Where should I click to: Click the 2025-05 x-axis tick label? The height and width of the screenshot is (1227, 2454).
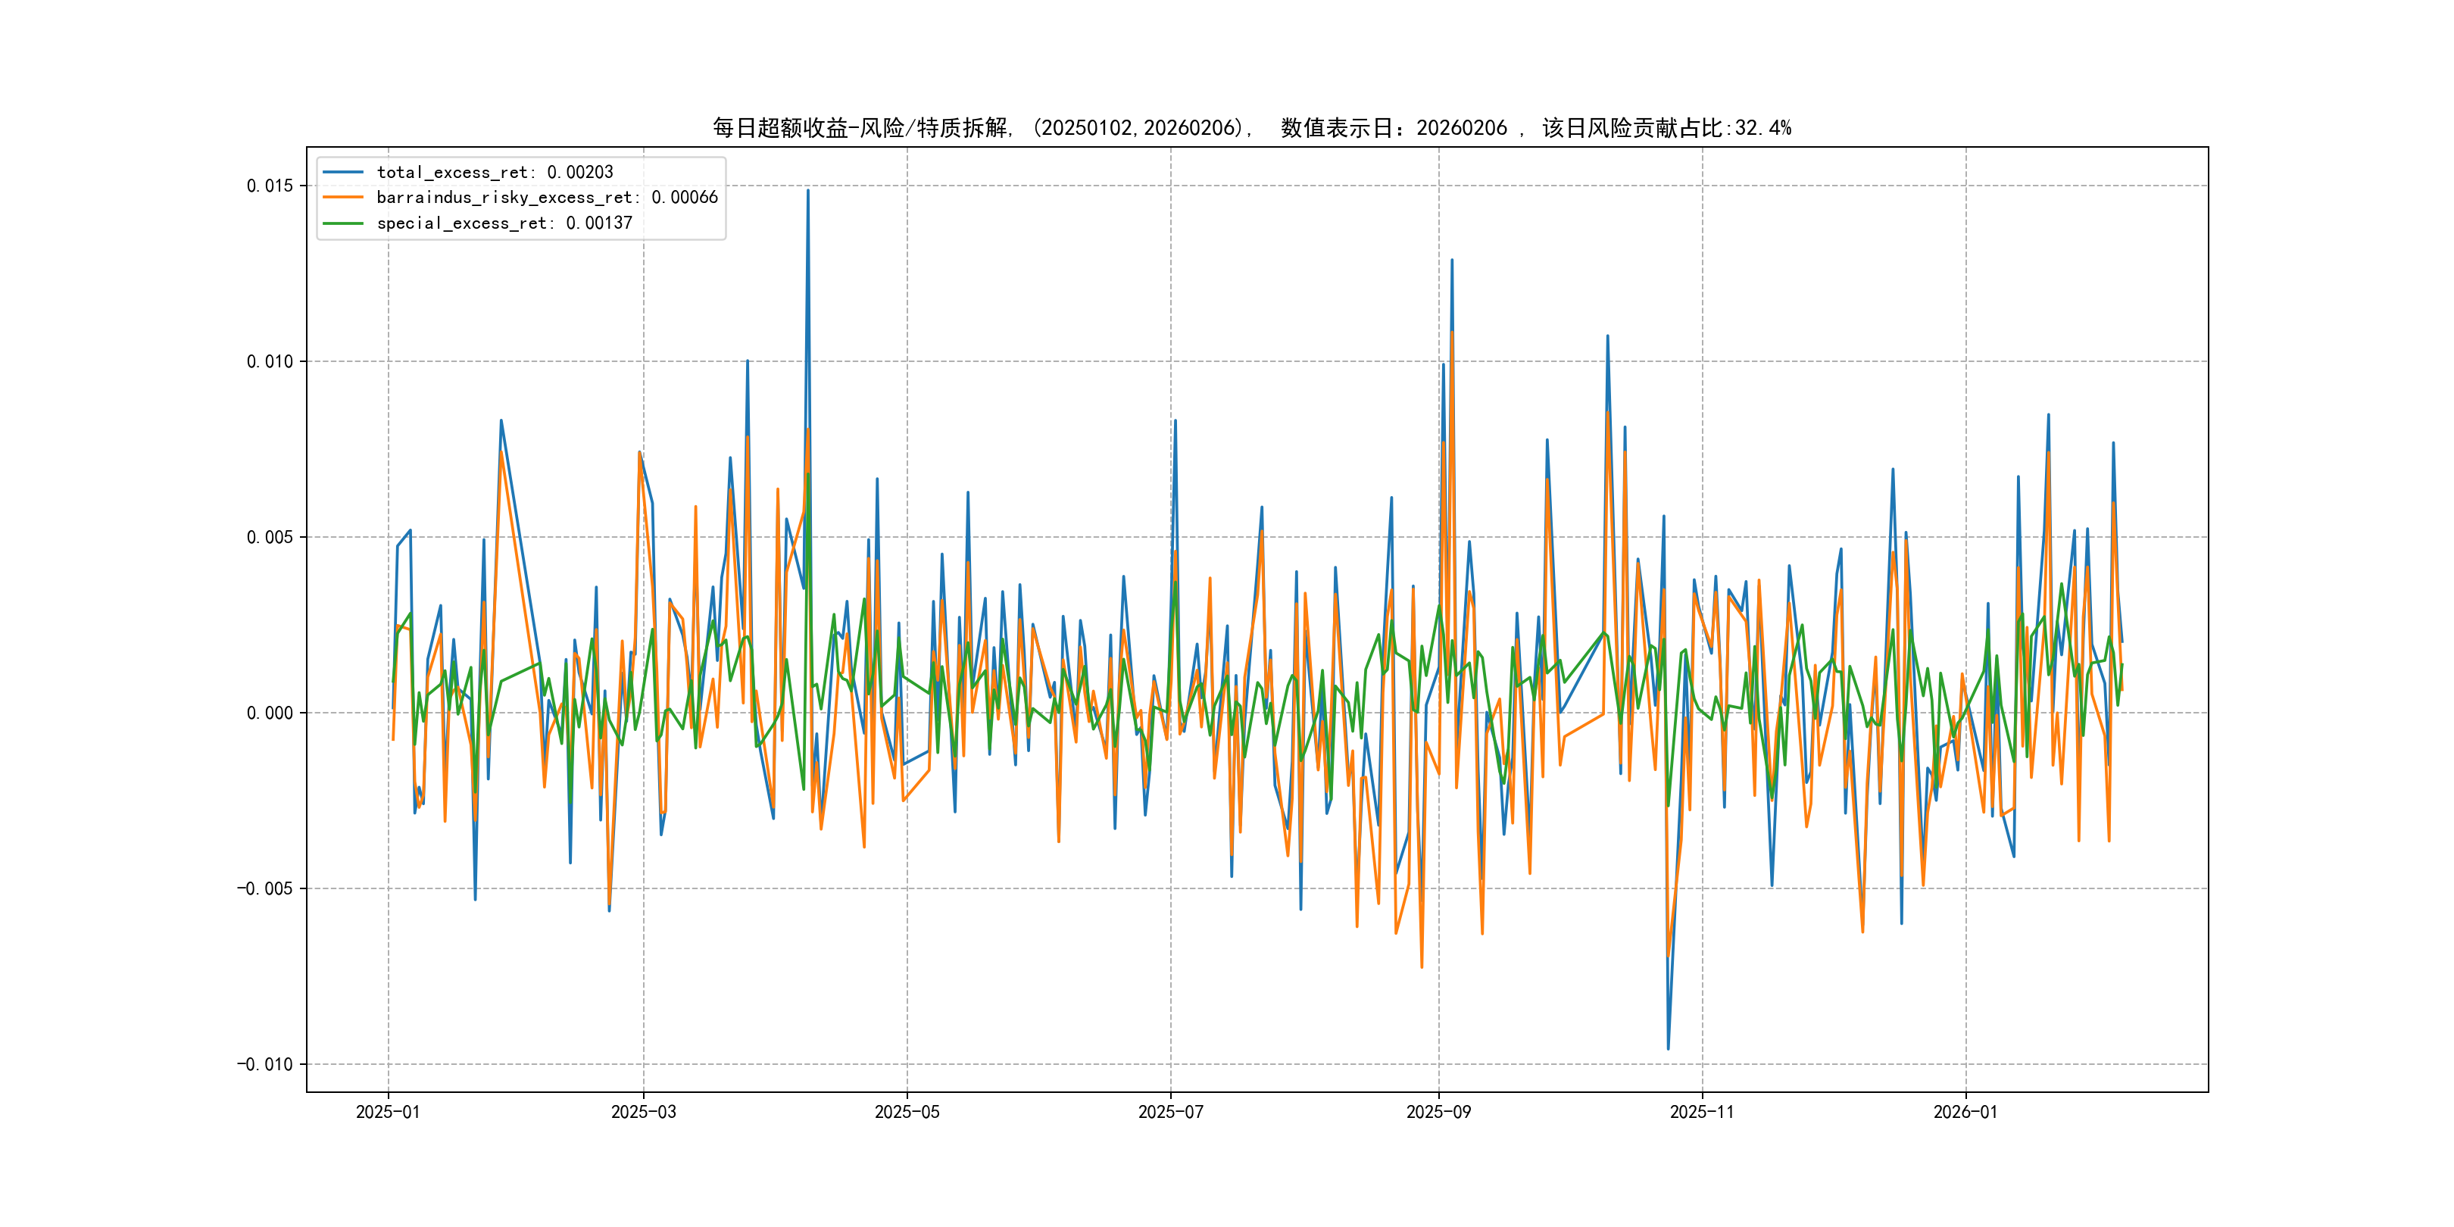pyautogui.click(x=907, y=1112)
